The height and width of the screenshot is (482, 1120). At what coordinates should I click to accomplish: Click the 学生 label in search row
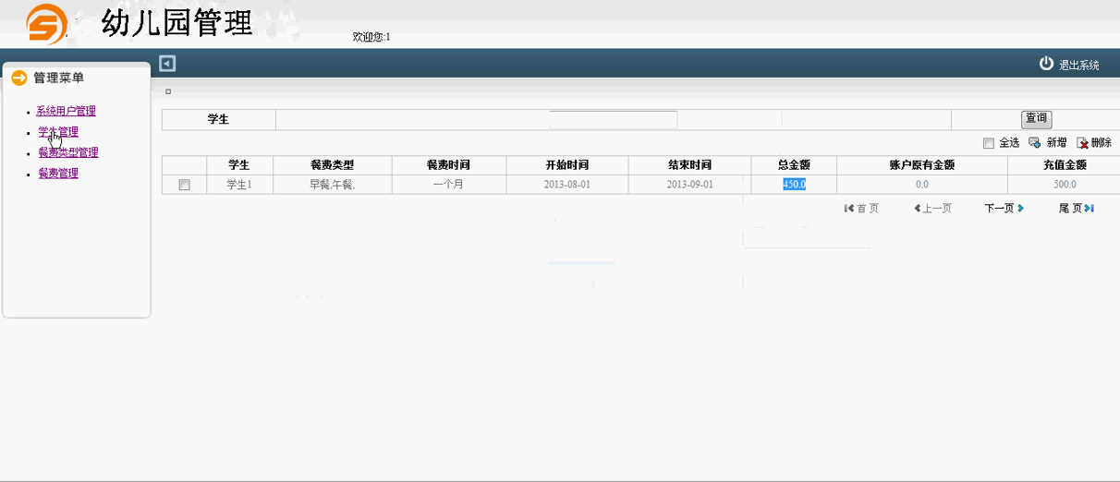(x=218, y=119)
